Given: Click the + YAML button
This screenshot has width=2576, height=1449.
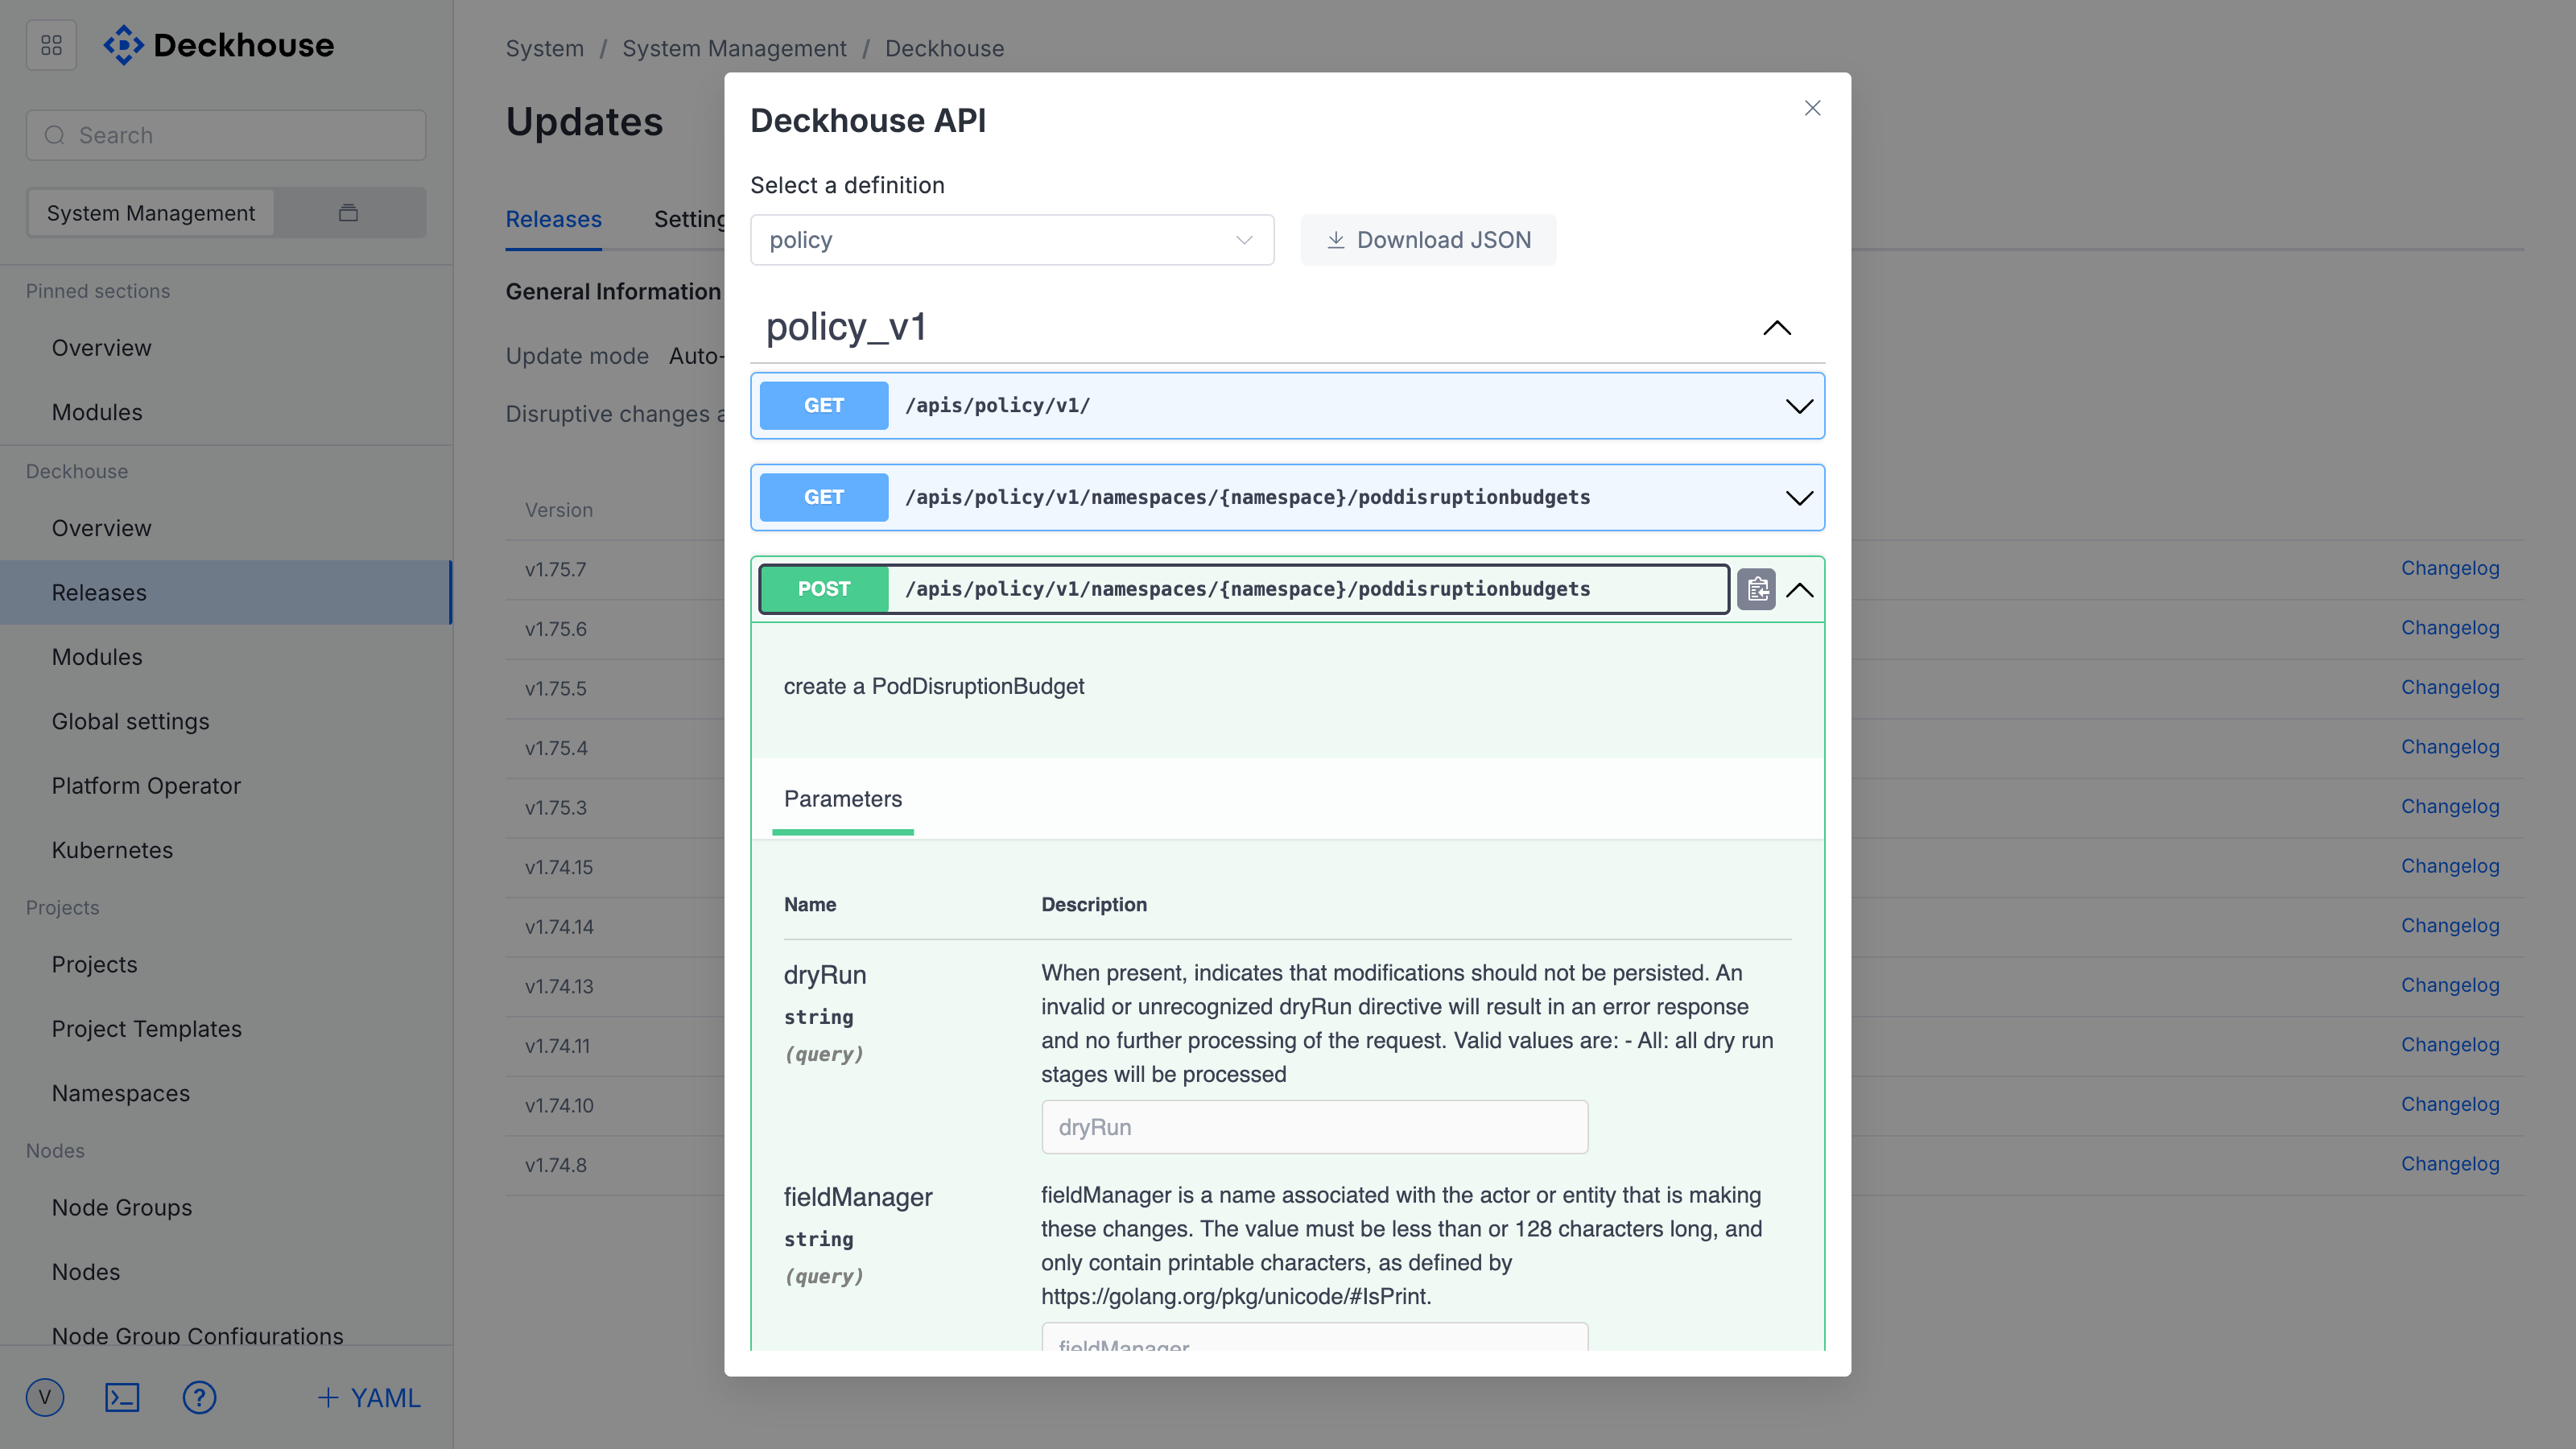Looking at the screenshot, I should tap(369, 1397).
